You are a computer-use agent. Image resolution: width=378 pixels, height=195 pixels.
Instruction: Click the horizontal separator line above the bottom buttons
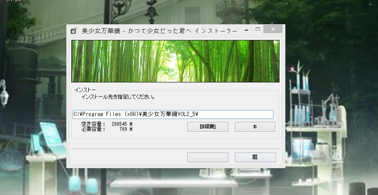(x=175, y=149)
